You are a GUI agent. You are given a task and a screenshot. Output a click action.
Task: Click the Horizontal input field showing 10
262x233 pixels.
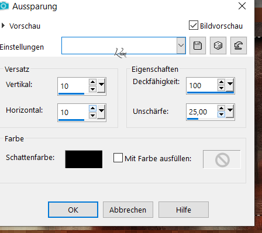point(73,112)
